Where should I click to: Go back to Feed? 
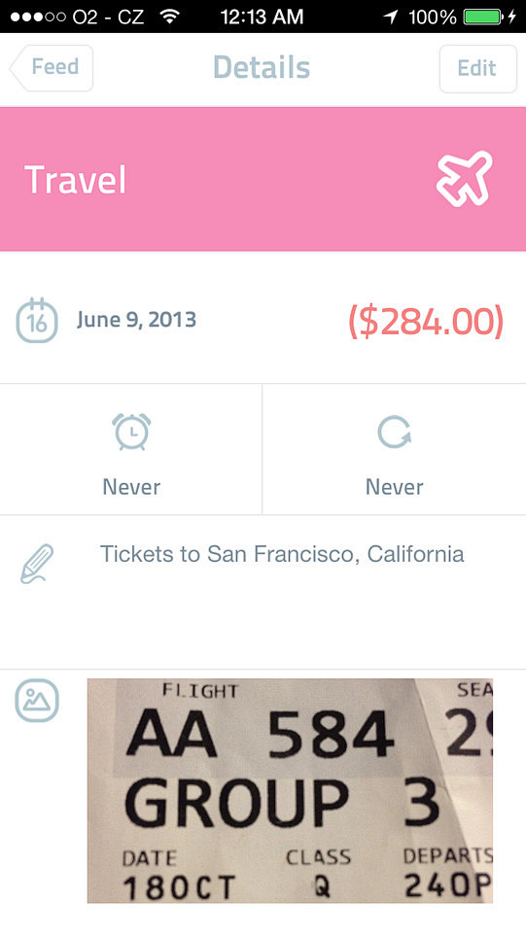coord(52,68)
